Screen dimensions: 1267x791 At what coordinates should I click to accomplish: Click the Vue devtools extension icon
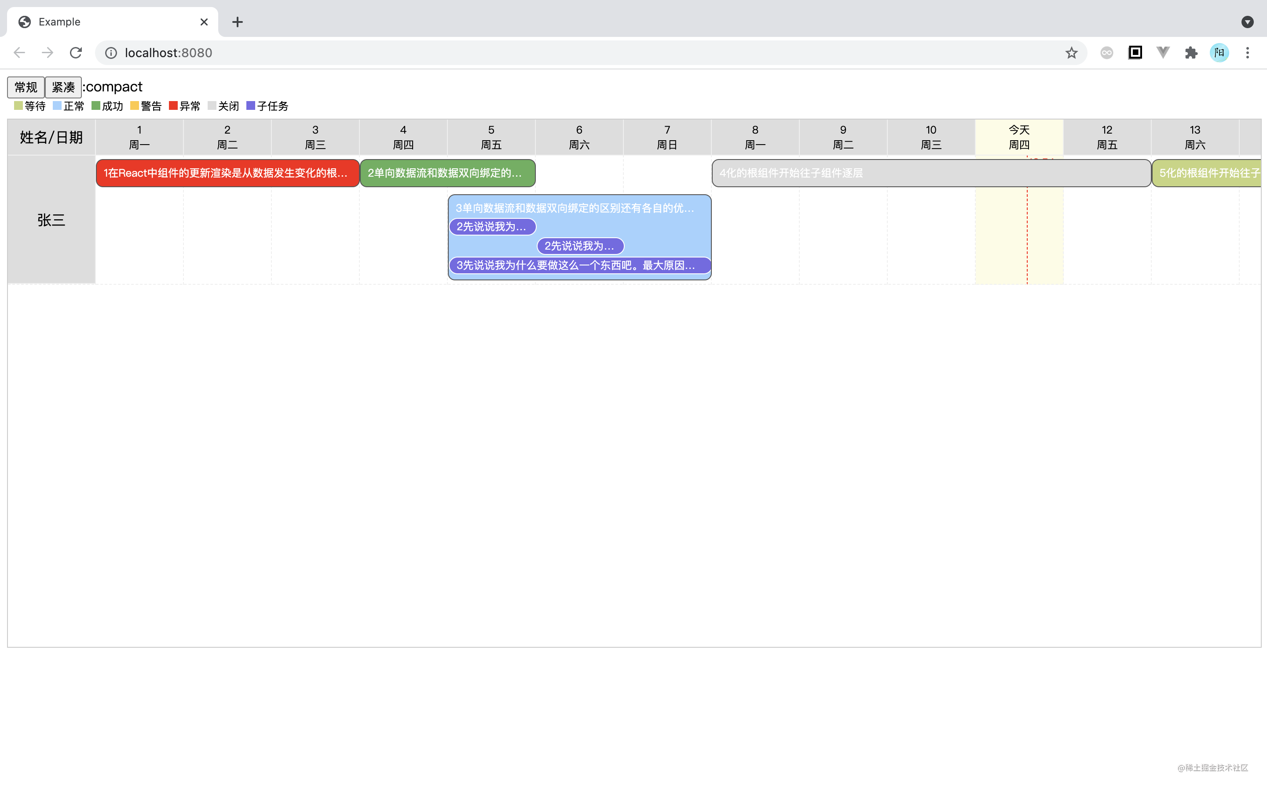click(x=1163, y=53)
